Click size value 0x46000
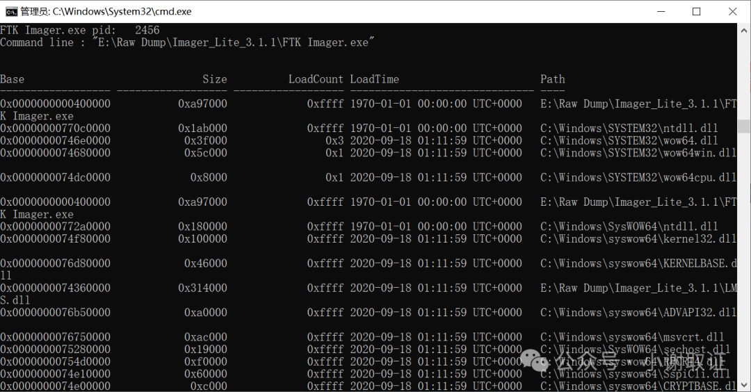Viewport: 751px width, 392px height. (205, 263)
